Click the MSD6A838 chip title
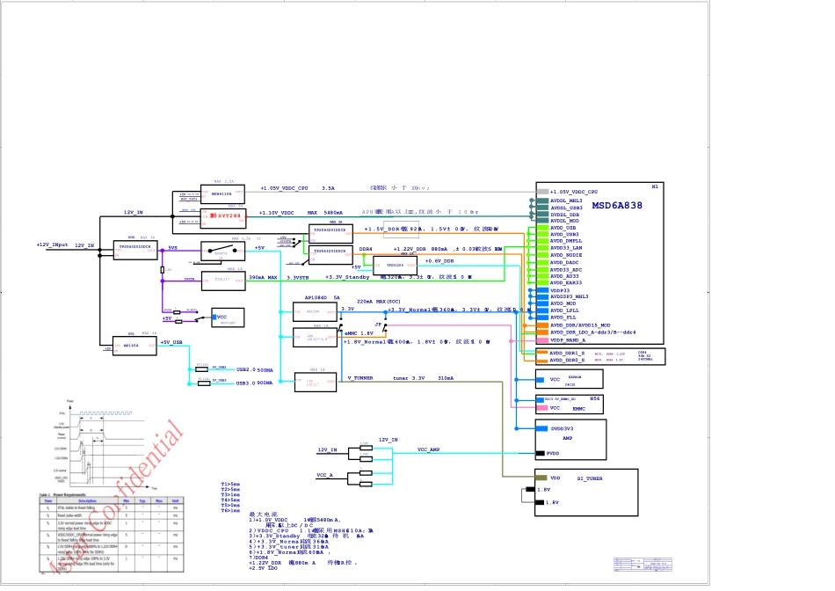Viewport: 835px width, 591px height. [x=615, y=205]
